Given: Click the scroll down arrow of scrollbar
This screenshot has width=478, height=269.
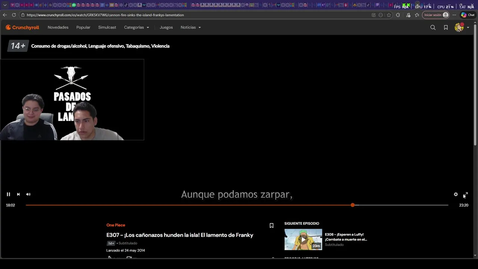Looking at the screenshot, I should click(x=475, y=256).
